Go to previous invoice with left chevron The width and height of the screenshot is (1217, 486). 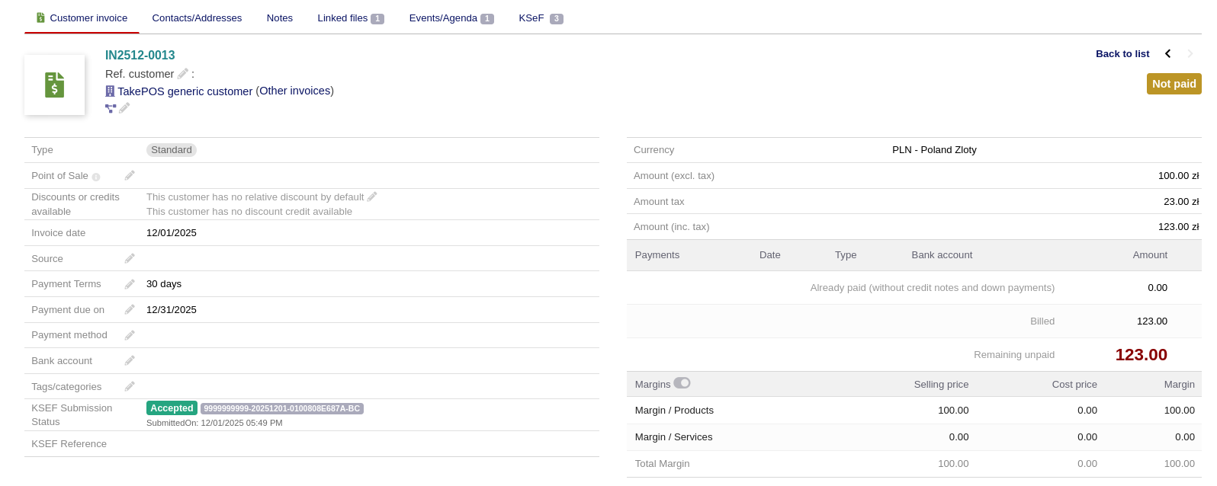[1167, 53]
